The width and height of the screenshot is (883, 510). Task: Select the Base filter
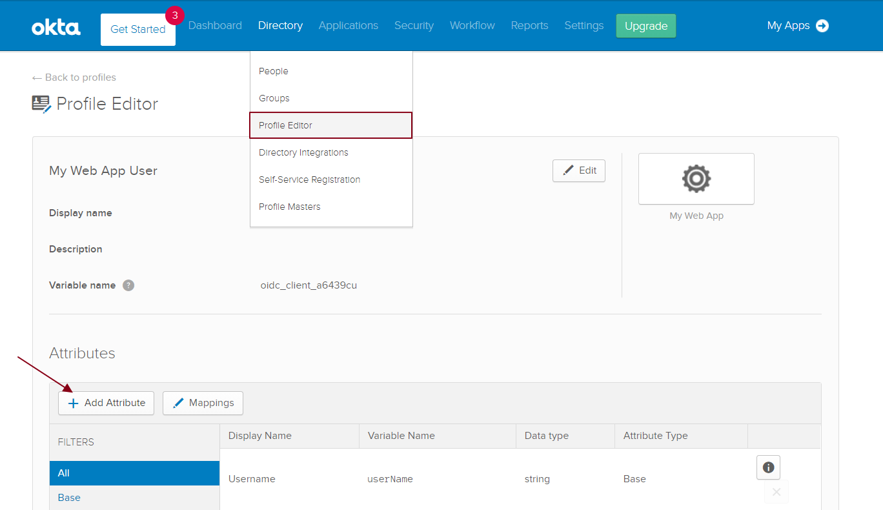(68, 497)
